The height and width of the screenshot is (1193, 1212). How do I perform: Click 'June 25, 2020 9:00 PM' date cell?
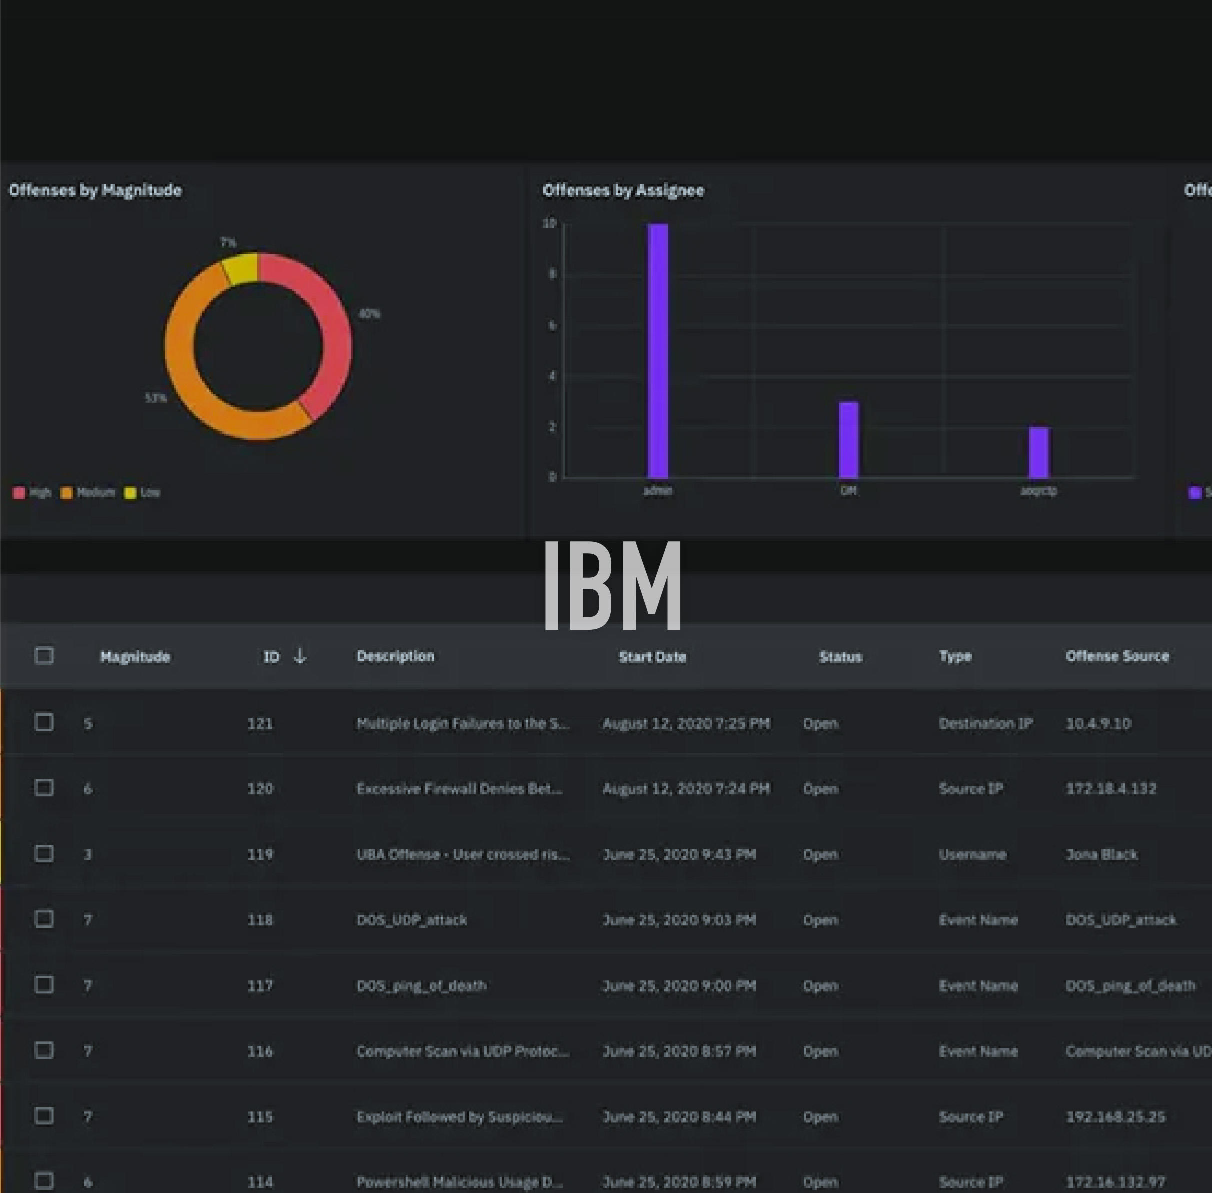[x=679, y=985]
